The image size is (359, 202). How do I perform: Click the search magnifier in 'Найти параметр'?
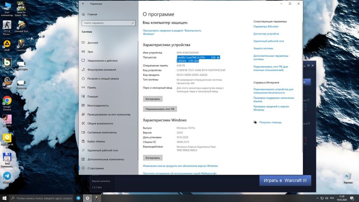coord(132,23)
